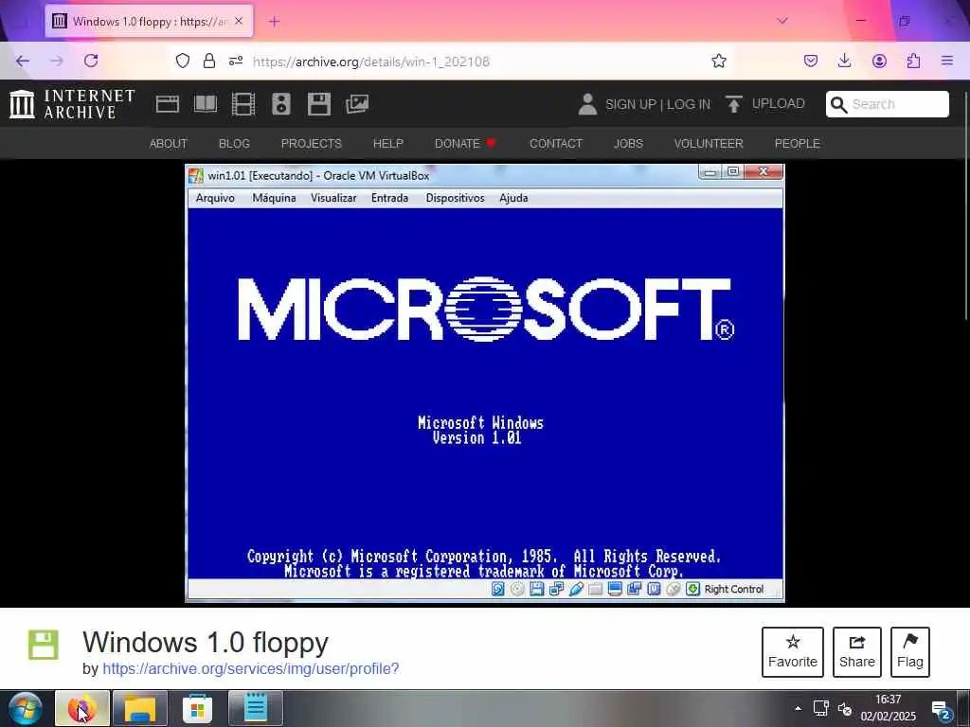This screenshot has height=727, width=970.
Task: Open the Images icon in Archive nav
Action: pos(357,104)
